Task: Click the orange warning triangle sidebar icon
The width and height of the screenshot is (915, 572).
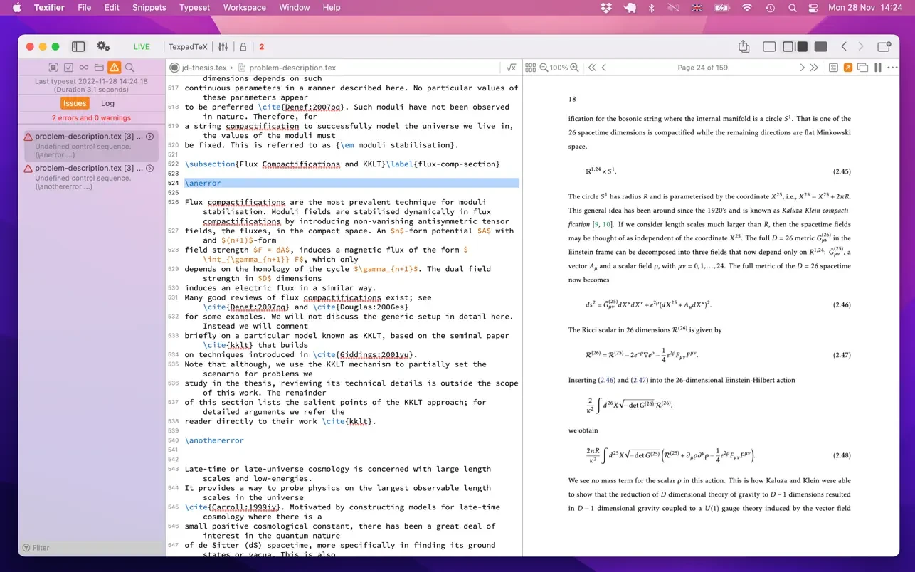Action: pos(114,66)
